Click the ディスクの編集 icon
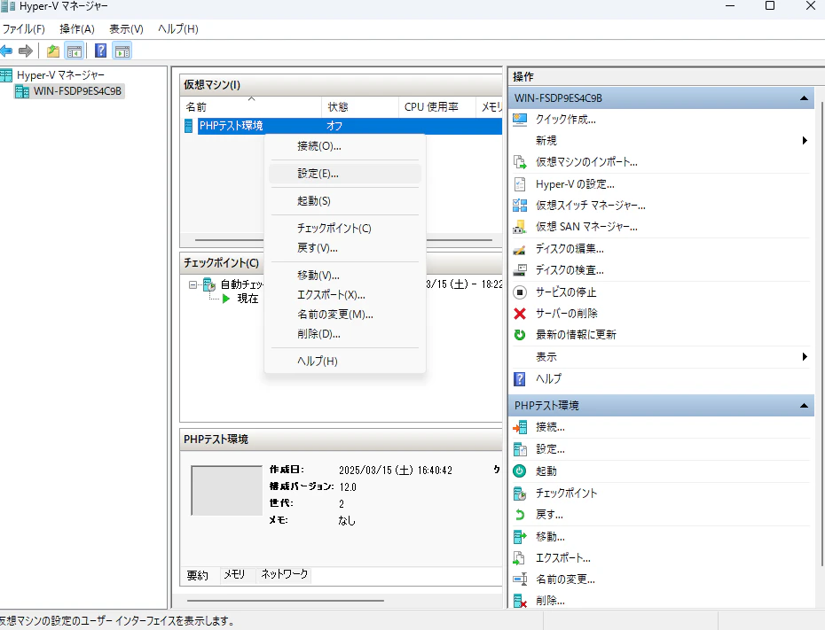 click(520, 249)
